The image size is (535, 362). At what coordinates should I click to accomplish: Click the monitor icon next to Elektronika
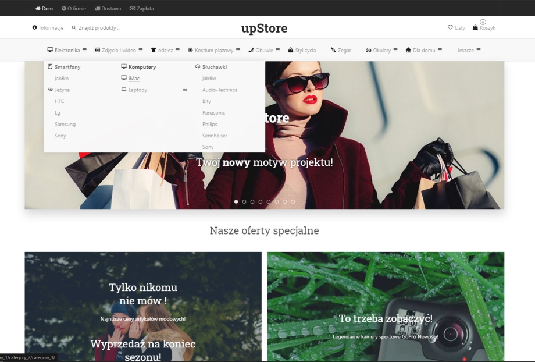50,50
